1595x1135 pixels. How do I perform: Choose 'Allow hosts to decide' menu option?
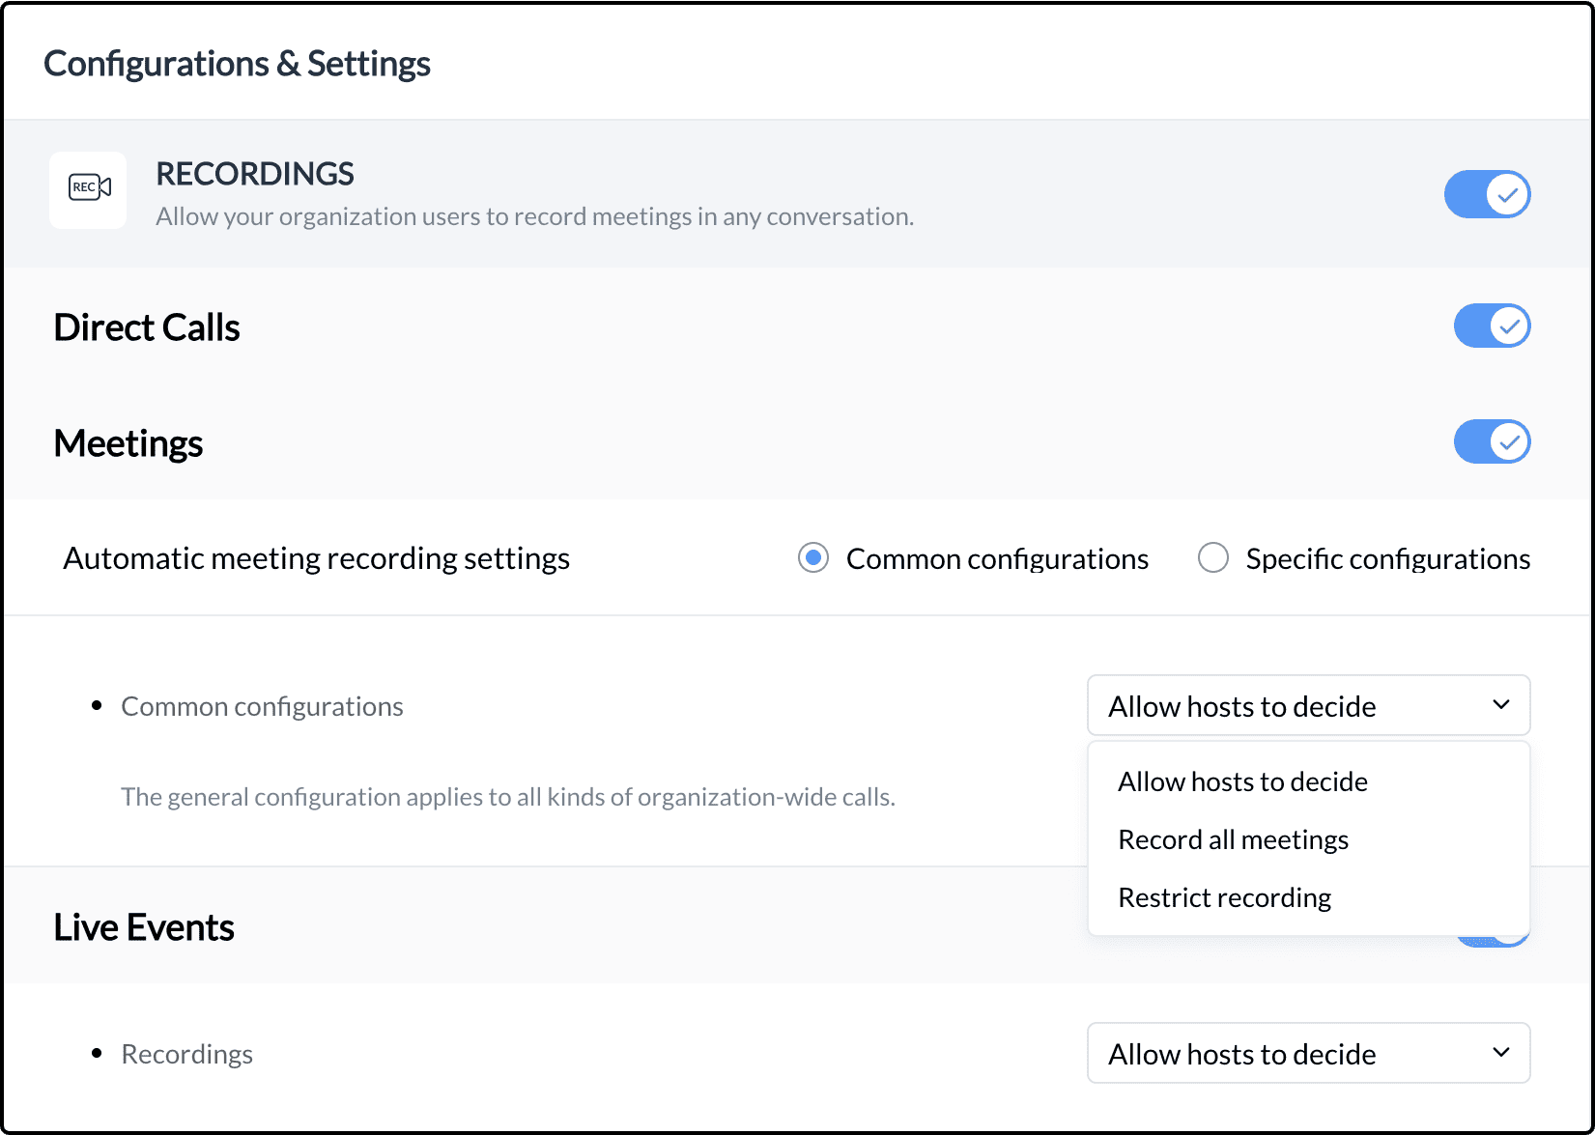click(1242, 781)
